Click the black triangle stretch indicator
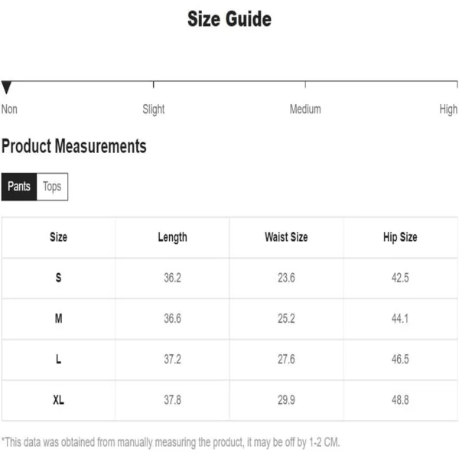 (x=6, y=87)
